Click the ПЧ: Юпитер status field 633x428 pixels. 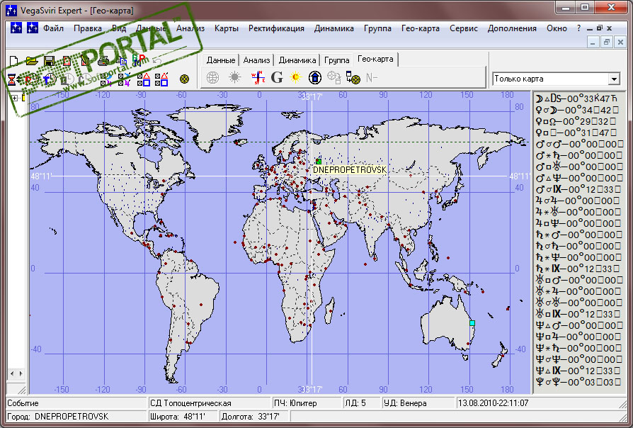click(307, 403)
